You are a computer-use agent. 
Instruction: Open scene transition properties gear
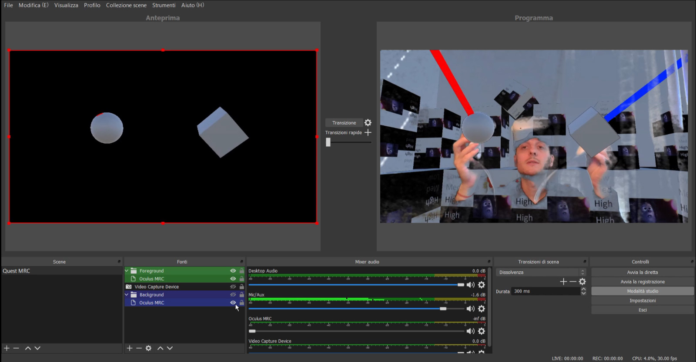[x=582, y=282]
